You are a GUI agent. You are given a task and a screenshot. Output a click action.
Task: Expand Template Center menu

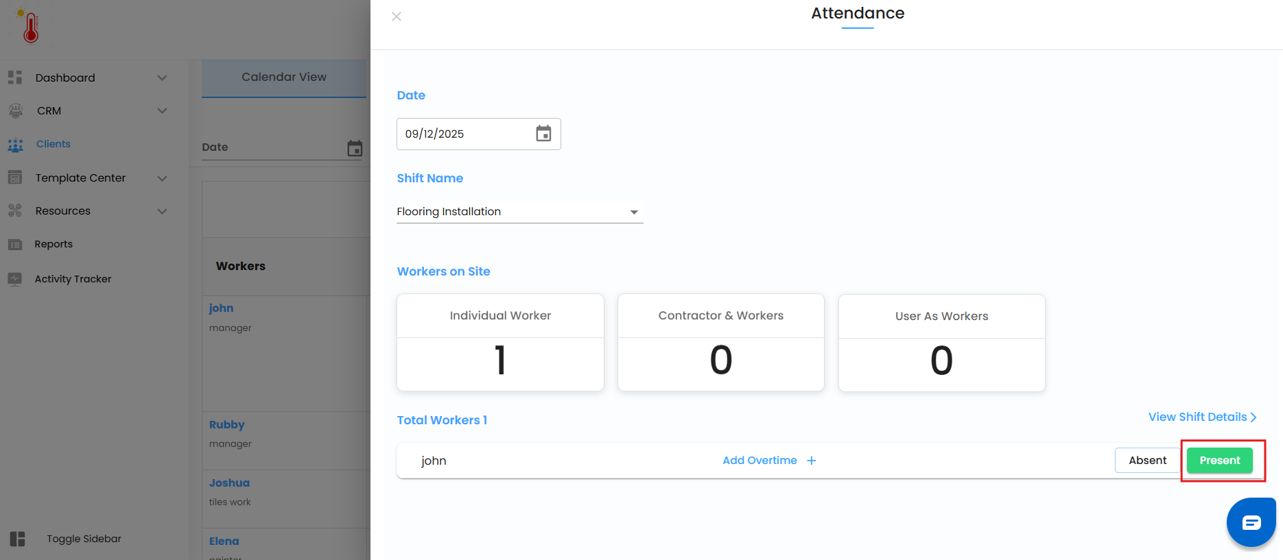pyautogui.click(x=162, y=178)
